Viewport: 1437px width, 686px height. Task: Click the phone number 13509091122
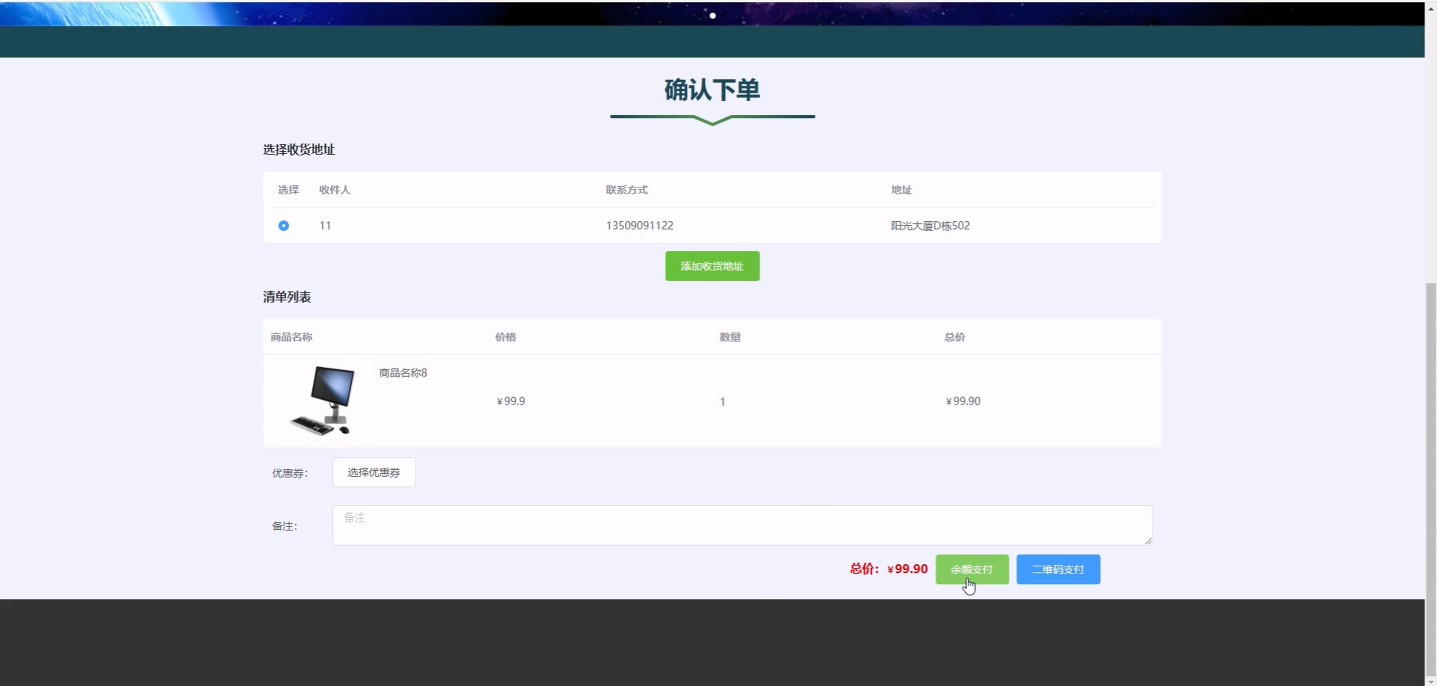click(639, 226)
